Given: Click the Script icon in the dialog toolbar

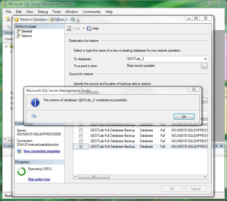Looking at the screenshot, I should 69,28.
